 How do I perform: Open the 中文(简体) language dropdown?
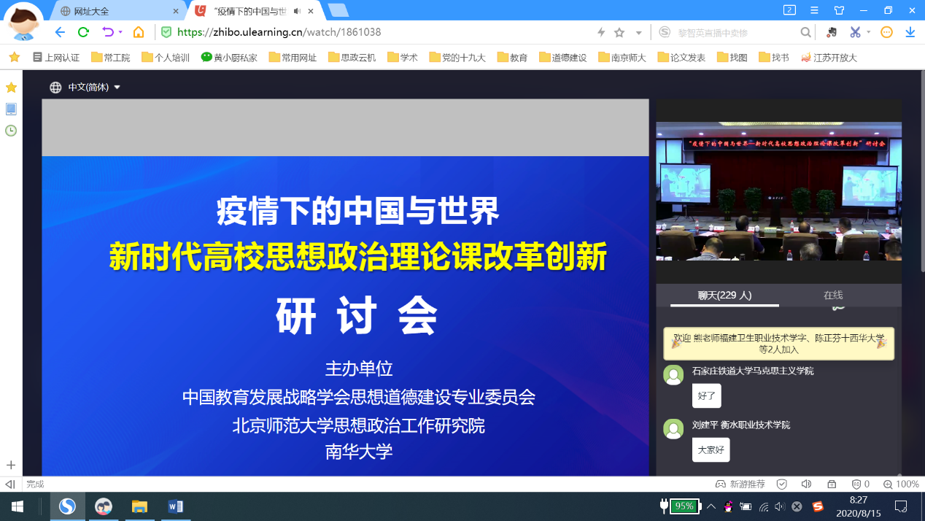click(85, 87)
